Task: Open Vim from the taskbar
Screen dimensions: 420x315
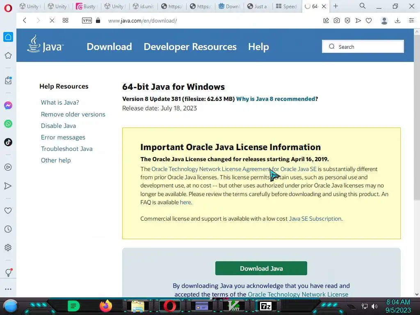Action: pos(233,306)
